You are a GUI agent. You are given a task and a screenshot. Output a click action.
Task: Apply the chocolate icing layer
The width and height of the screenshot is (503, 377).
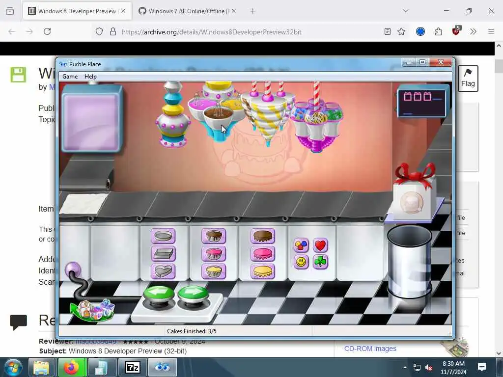click(263, 236)
